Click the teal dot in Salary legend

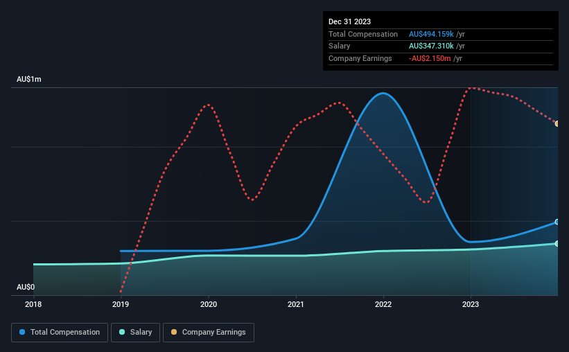point(122,332)
